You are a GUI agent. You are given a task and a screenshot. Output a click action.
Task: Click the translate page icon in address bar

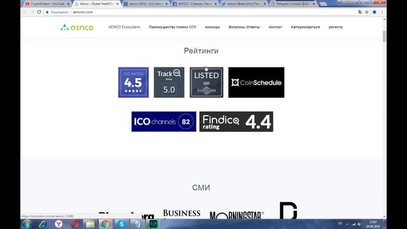coord(361,12)
